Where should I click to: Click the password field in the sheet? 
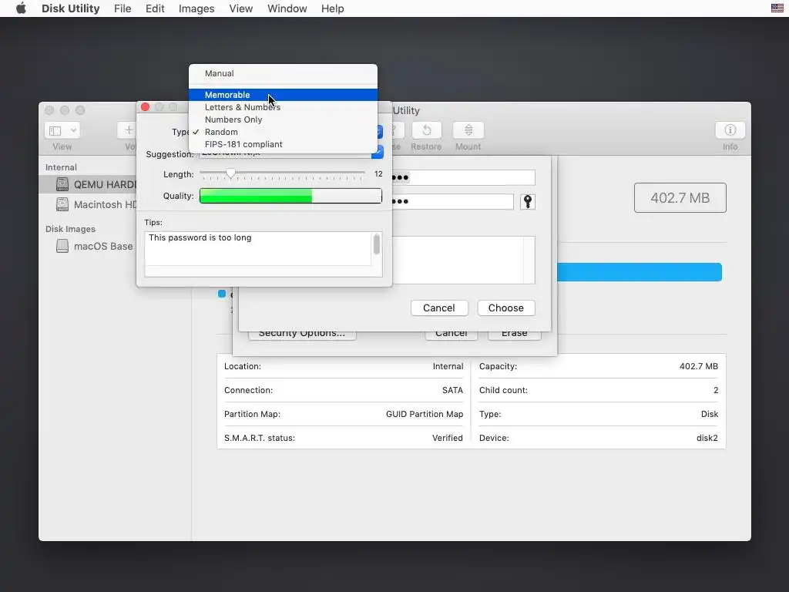coord(463,177)
